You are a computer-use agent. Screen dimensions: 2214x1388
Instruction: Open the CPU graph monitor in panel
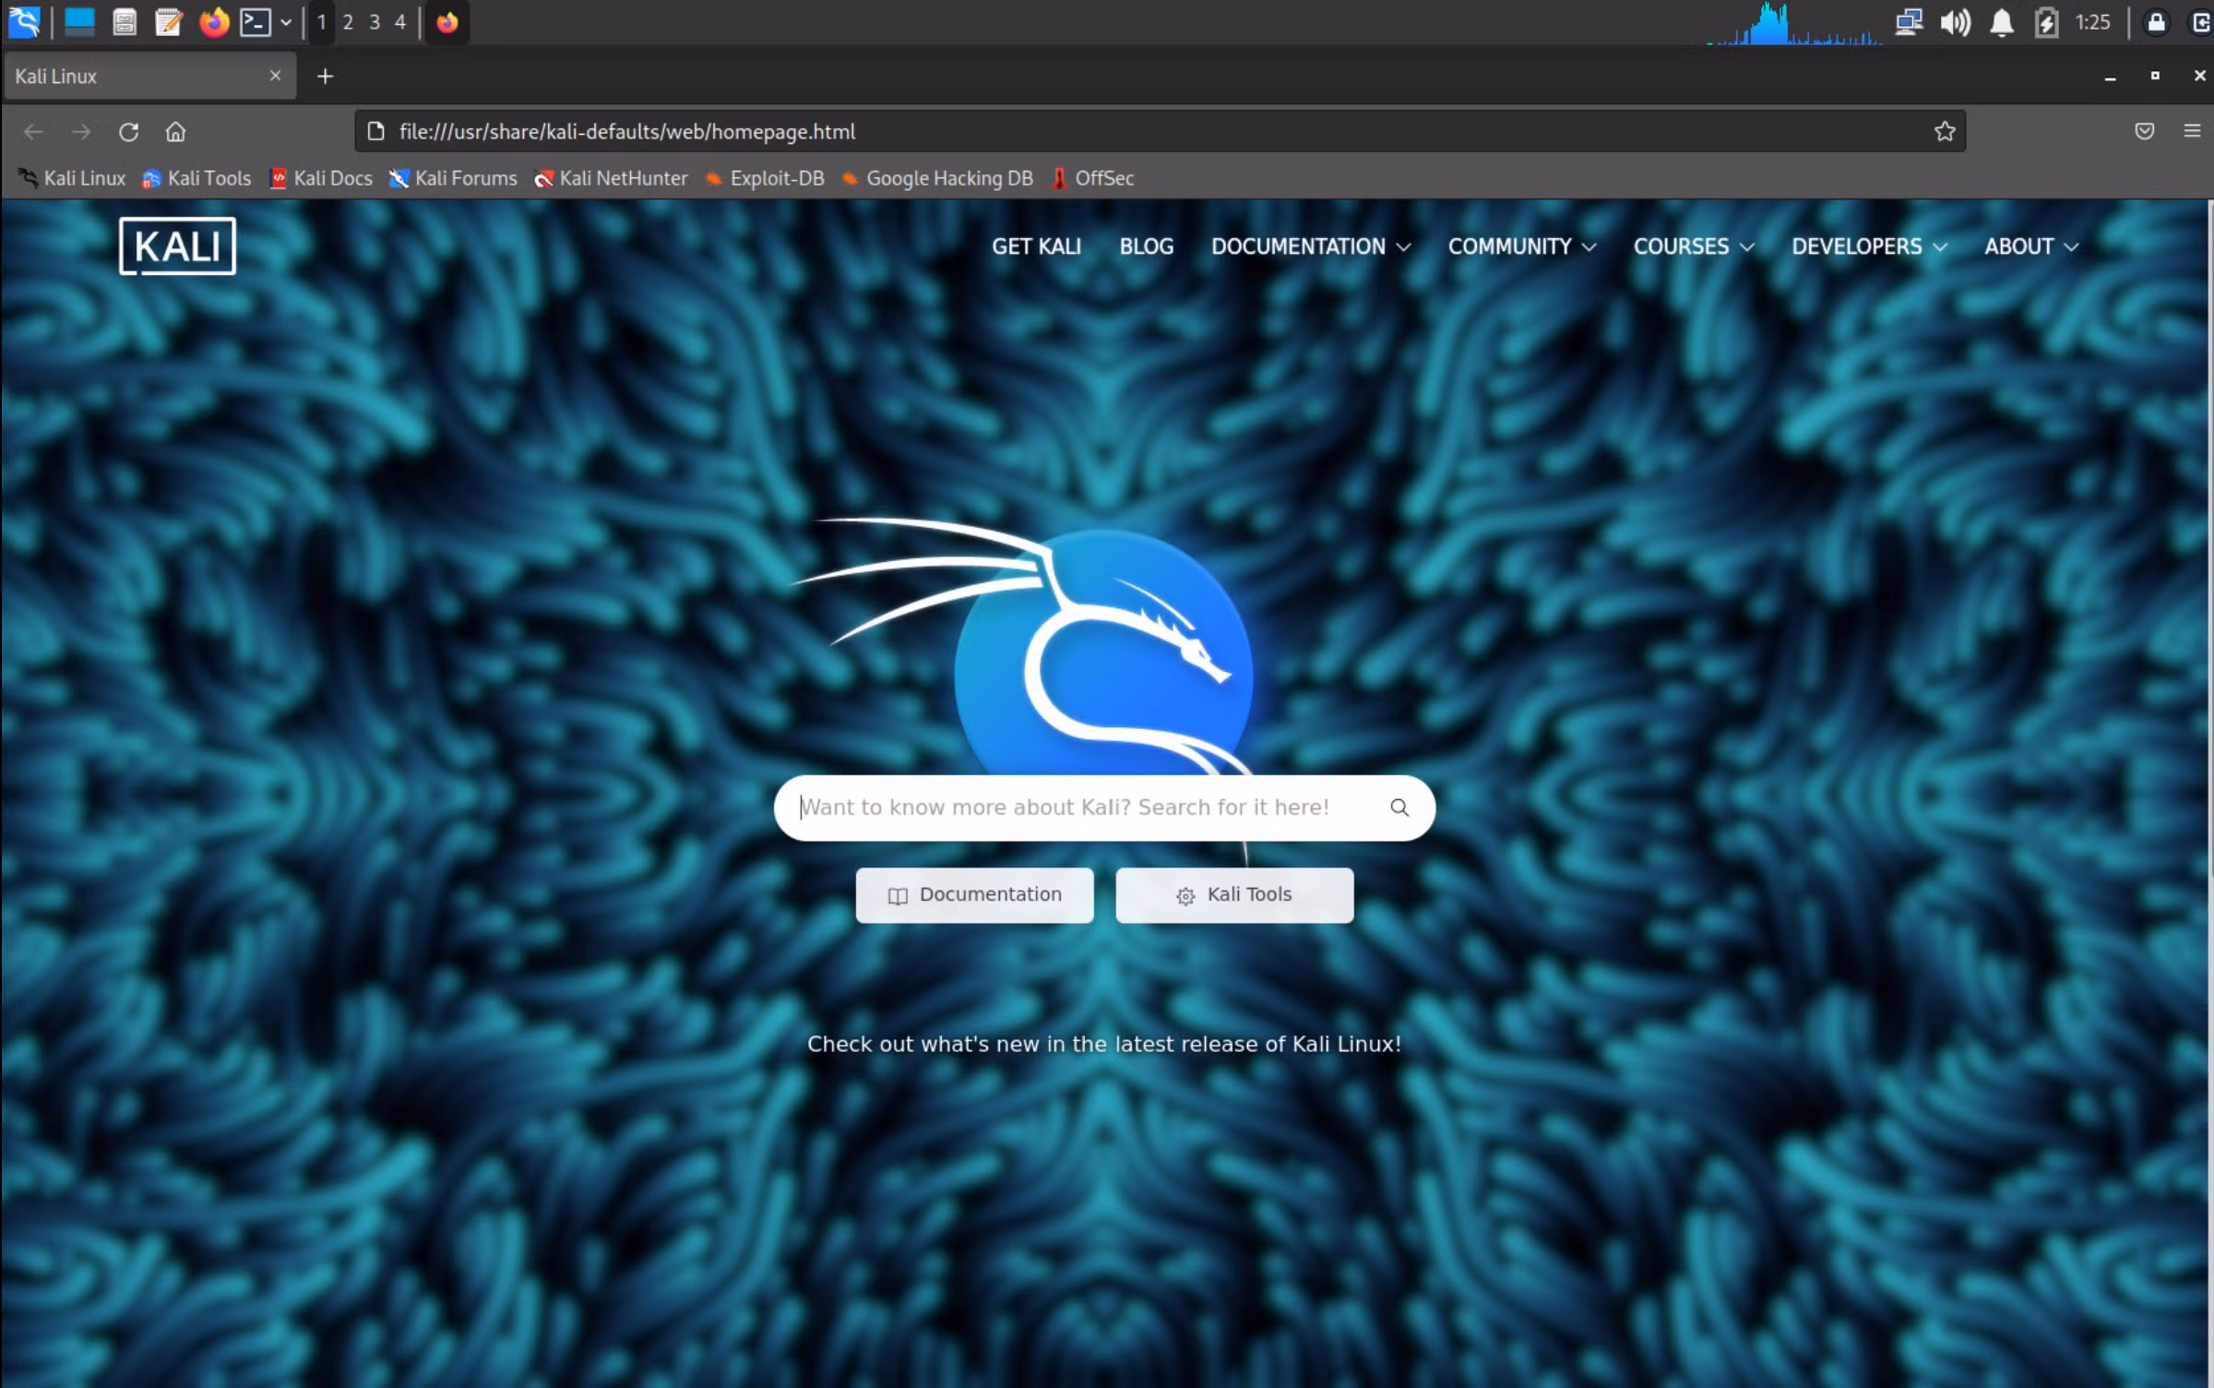click(1794, 23)
